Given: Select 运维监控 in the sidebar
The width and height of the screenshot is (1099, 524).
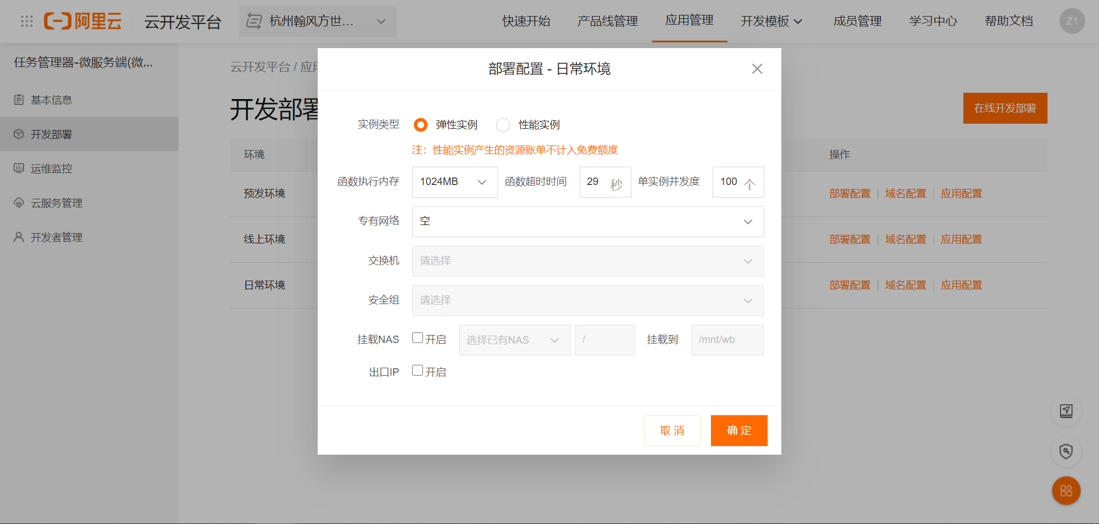Looking at the screenshot, I should 89,168.
